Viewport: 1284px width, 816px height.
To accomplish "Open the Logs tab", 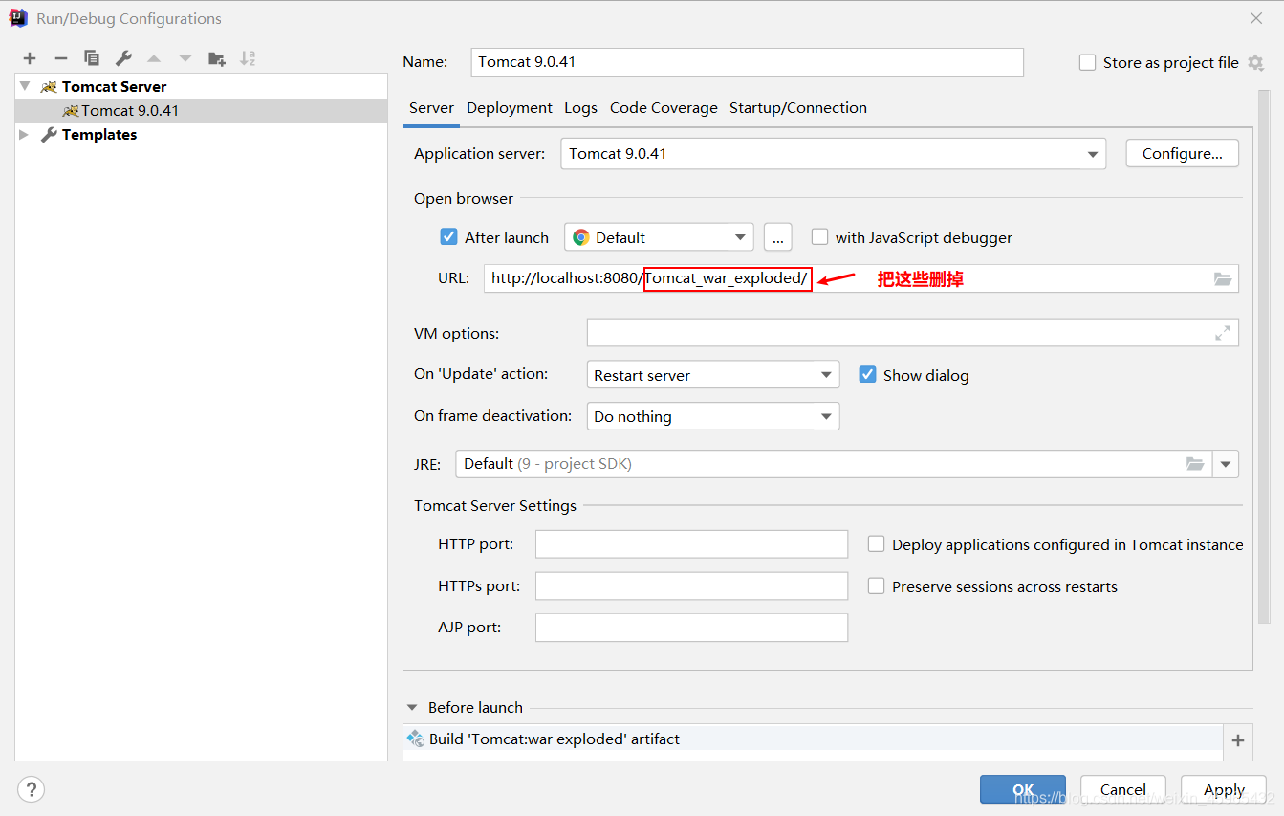I will 580,108.
